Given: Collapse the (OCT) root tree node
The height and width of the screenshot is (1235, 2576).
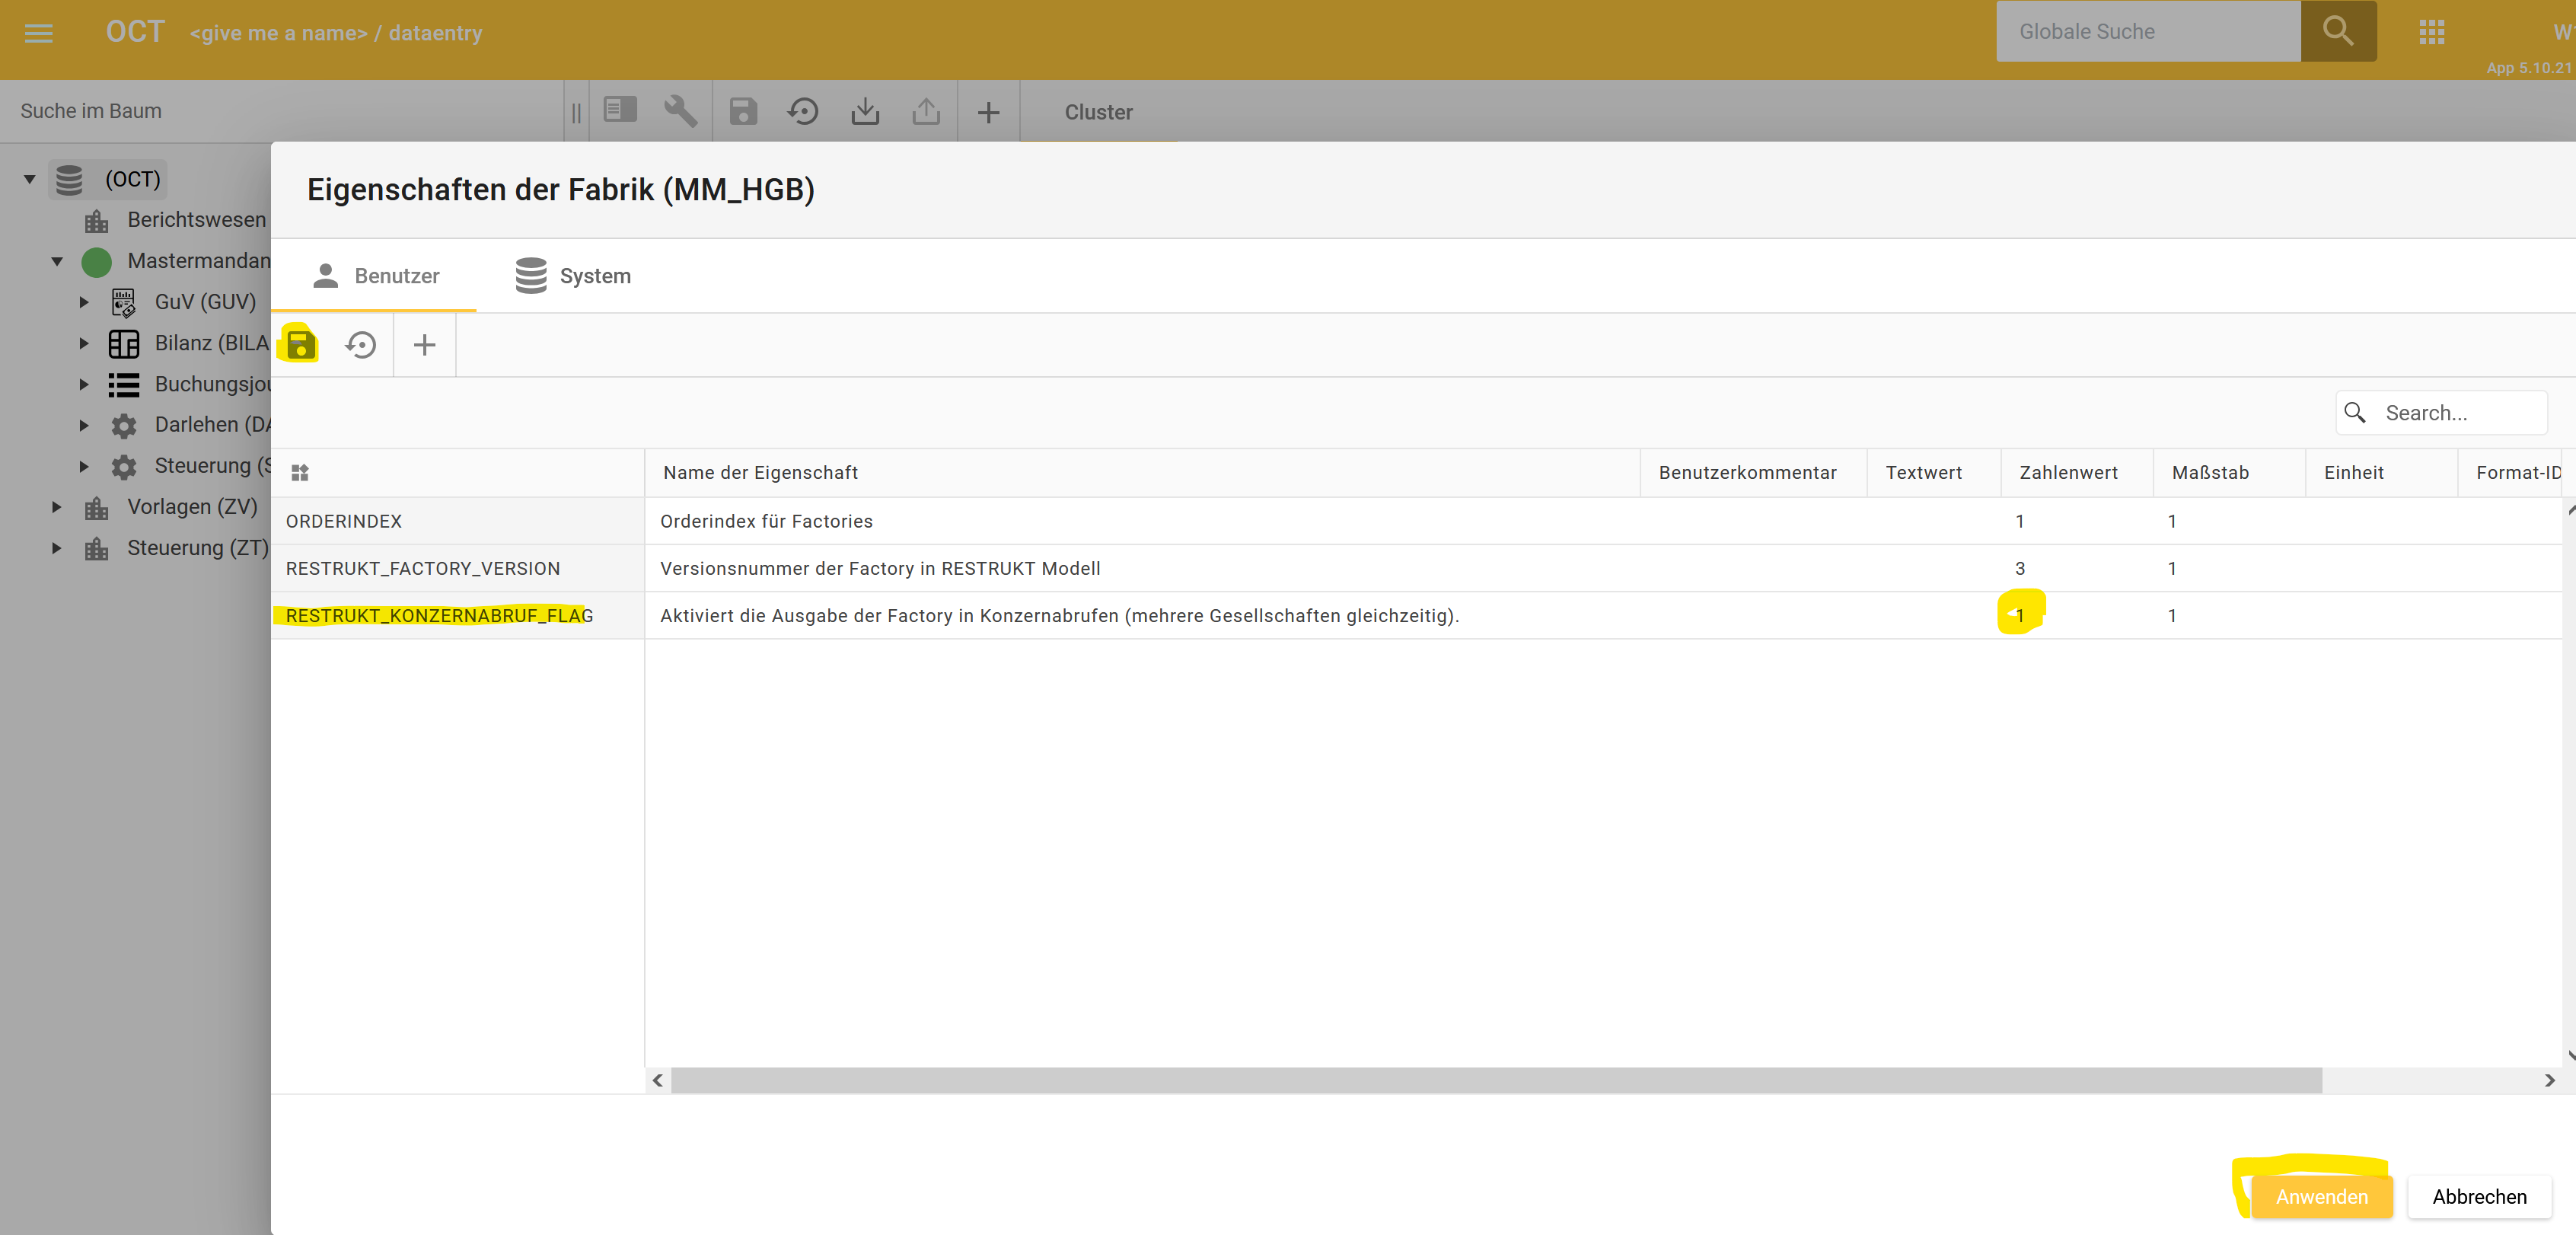Looking at the screenshot, I should click(x=30, y=179).
